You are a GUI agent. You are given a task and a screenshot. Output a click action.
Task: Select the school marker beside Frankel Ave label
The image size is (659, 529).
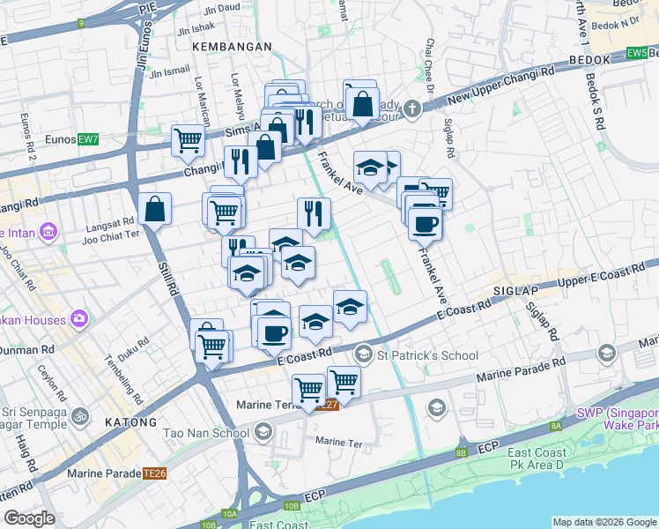point(370,168)
